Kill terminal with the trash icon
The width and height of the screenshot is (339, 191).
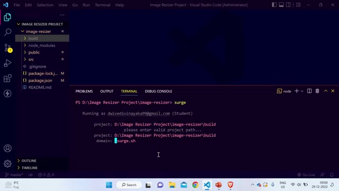click(x=317, y=91)
